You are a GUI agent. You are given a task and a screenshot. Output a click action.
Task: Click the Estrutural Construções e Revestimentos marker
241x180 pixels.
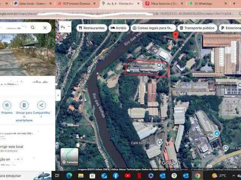pyautogui.click(x=159, y=65)
